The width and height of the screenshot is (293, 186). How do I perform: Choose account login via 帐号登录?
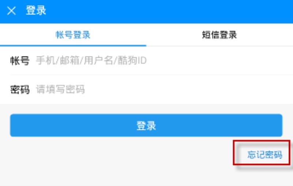coord(73,35)
